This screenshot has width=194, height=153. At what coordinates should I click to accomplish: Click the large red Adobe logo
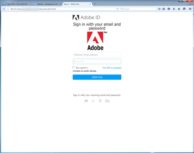(x=97, y=41)
